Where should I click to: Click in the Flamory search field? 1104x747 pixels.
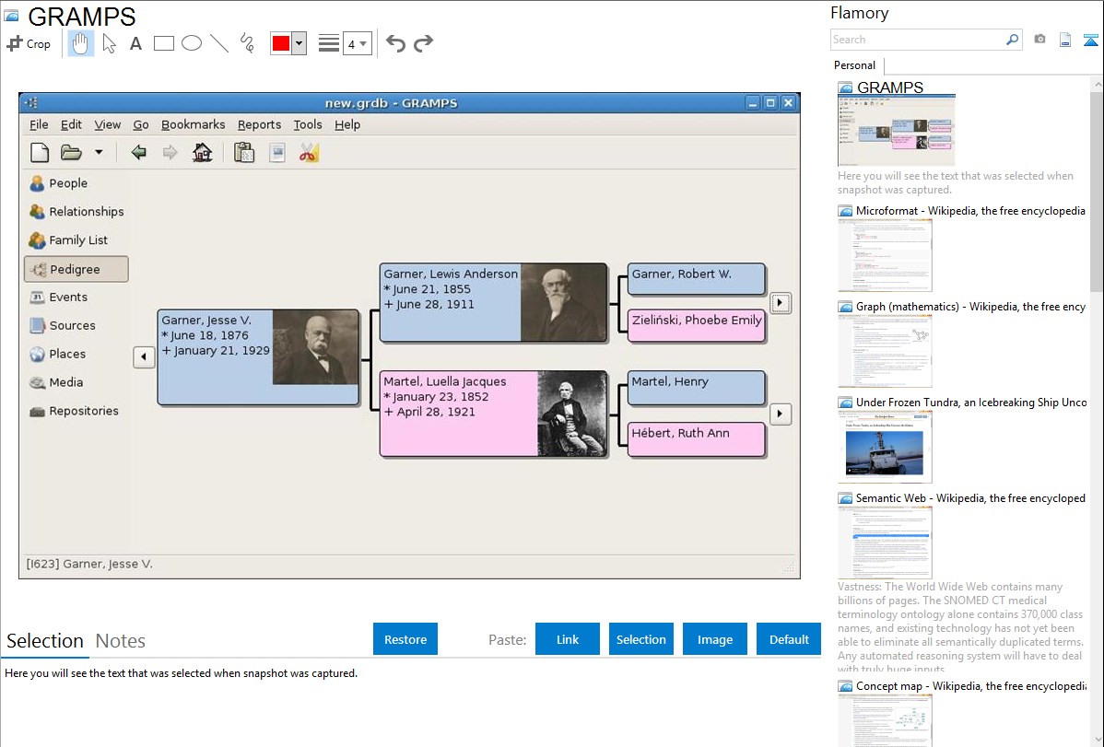tap(917, 40)
